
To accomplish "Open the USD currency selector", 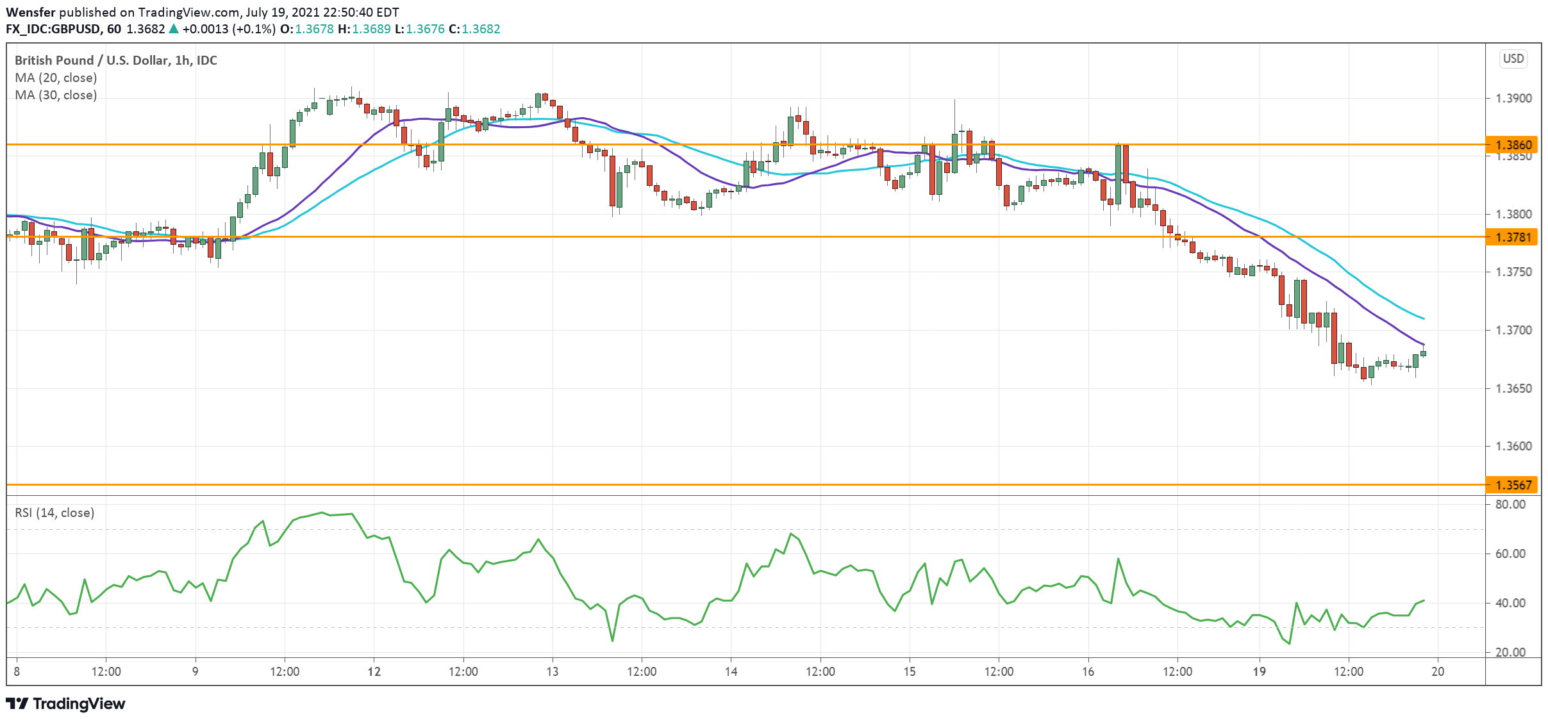I will 1513,59.
